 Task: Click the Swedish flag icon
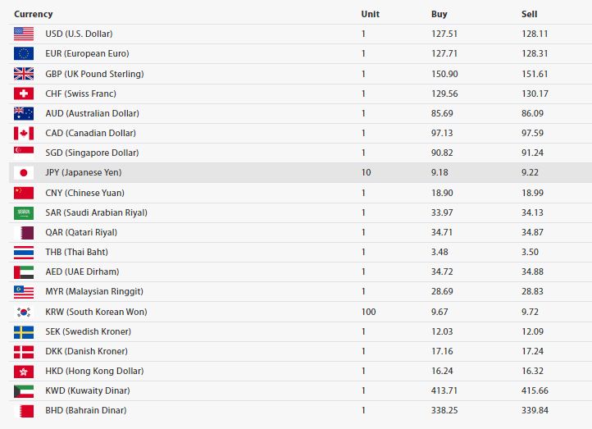tap(24, 332)
